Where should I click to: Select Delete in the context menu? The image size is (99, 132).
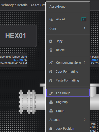click(x=68, y=50)
